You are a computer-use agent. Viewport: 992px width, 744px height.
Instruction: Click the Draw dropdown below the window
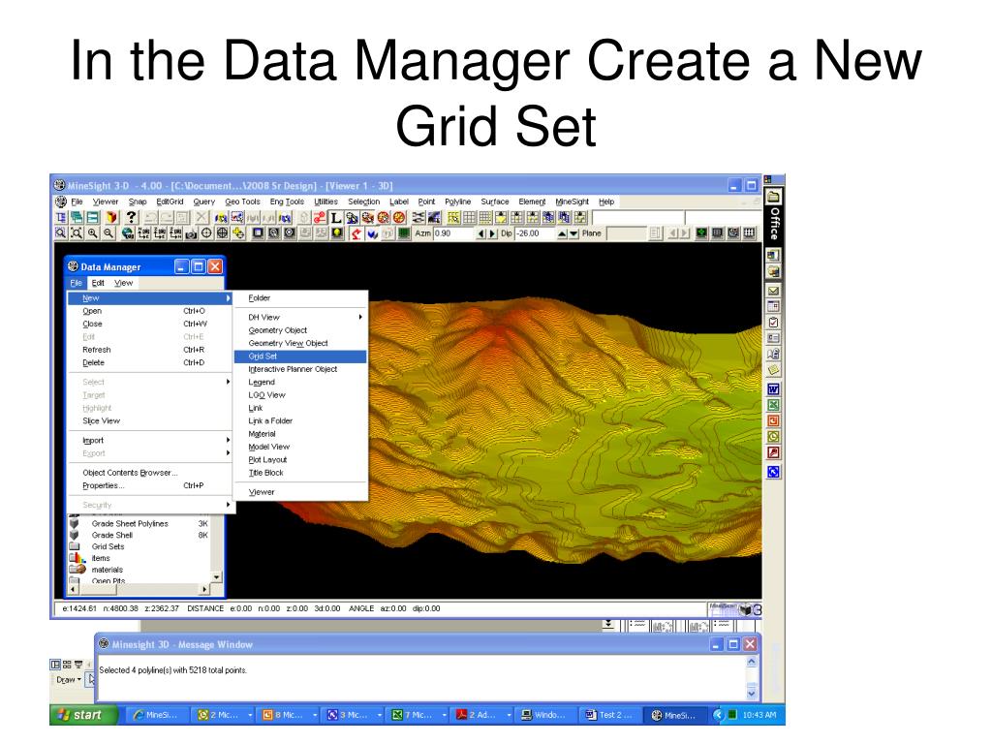[x=69, y=679]
